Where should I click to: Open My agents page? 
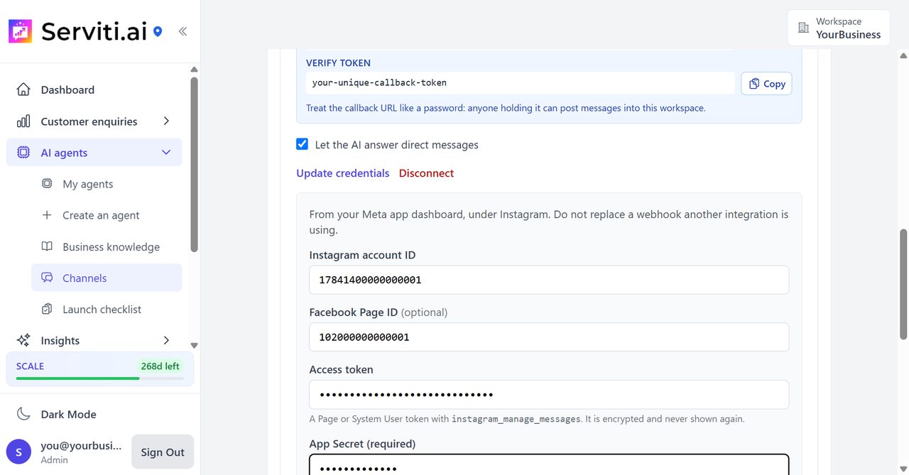click(107, 184)
